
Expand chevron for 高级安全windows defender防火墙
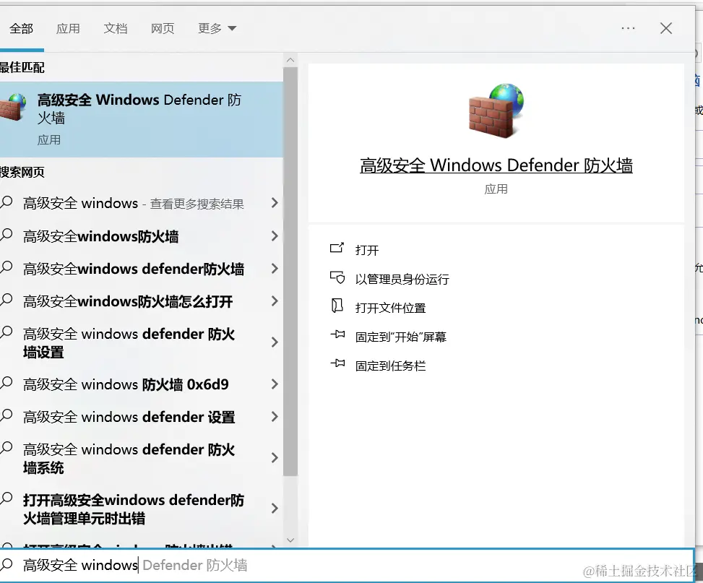pyautogui.click(x=275, y=269)
